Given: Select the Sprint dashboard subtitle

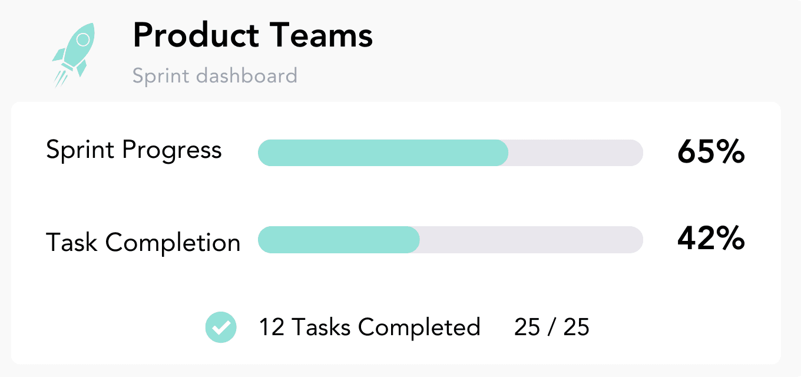Looking at the screenshot, I should click(x=215, y=75).
